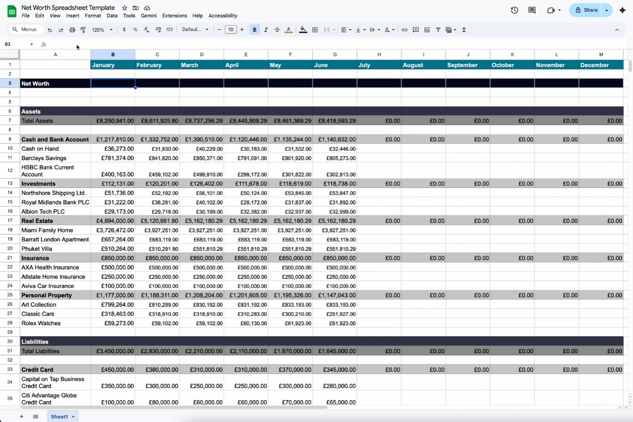Open the font family dropdown
The image size is (633, 422).
pos(195,30)
